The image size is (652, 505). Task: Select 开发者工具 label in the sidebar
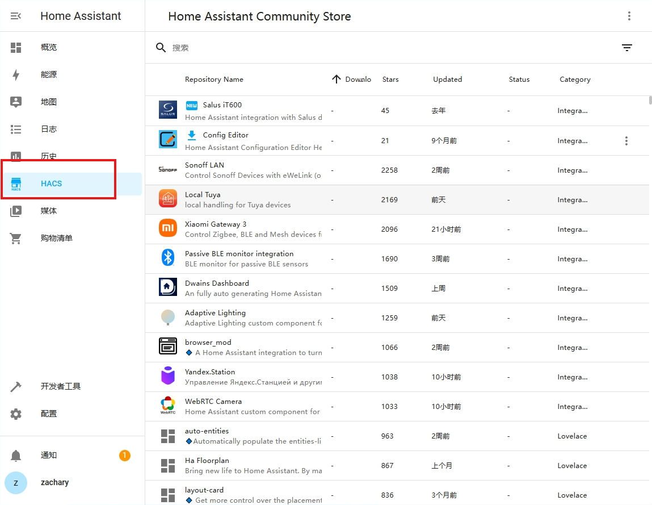point(61,386)
